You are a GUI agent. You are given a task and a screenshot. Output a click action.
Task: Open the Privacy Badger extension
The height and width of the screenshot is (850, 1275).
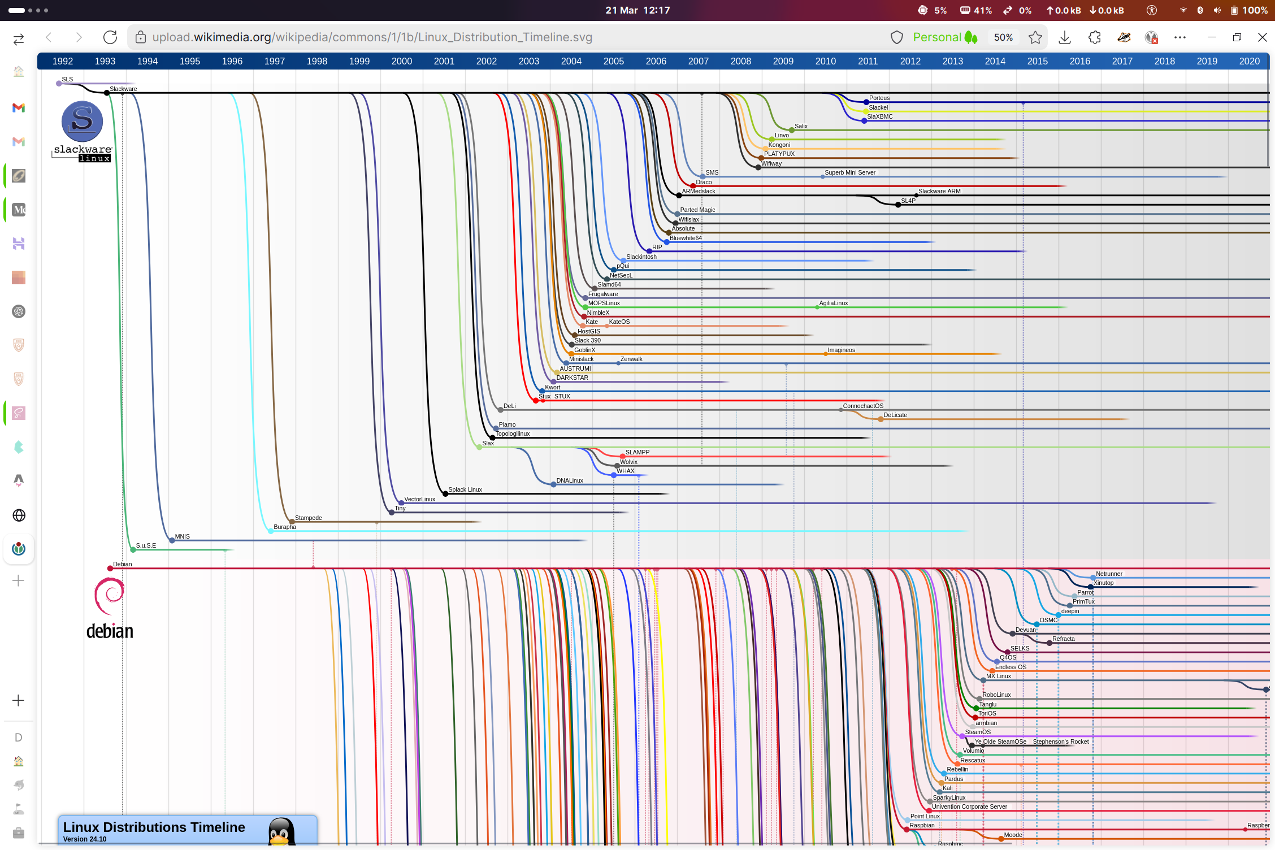click(1124, 37)
